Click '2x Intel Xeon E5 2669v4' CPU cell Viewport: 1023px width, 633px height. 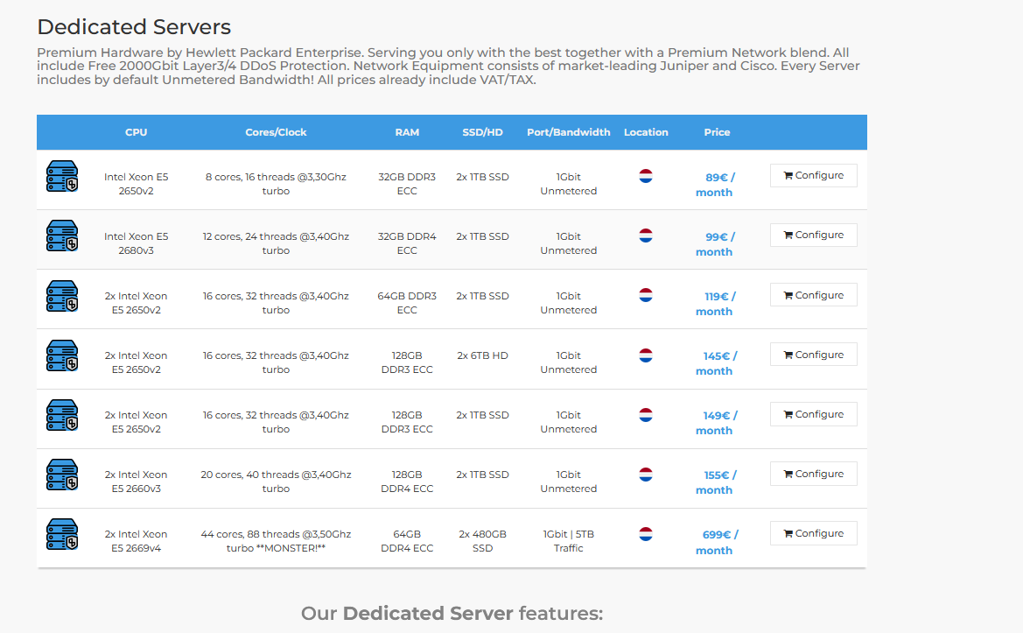pyautogui.click(x=137, y=541)
